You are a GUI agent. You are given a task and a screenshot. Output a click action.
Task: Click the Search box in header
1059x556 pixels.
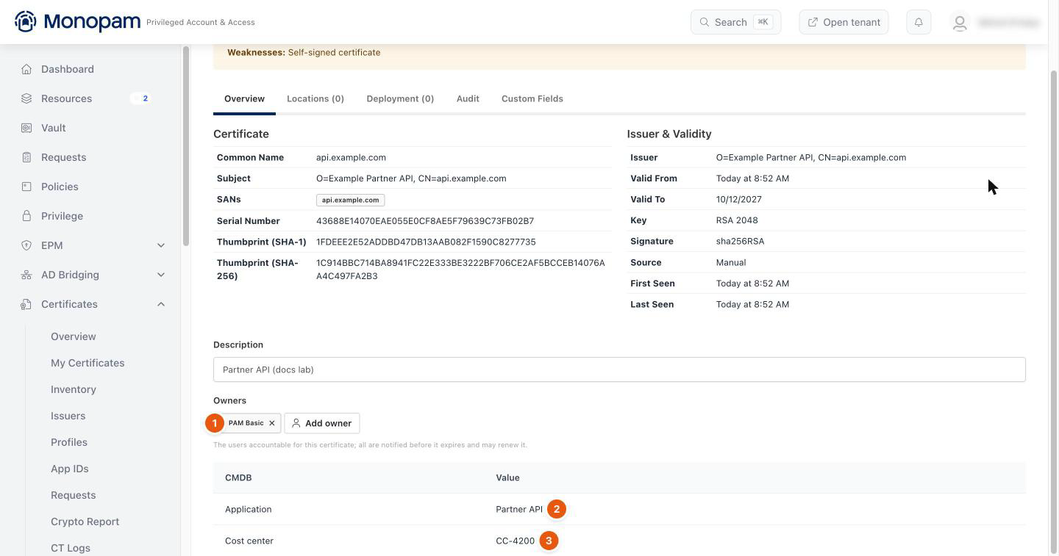coord(735,22)
